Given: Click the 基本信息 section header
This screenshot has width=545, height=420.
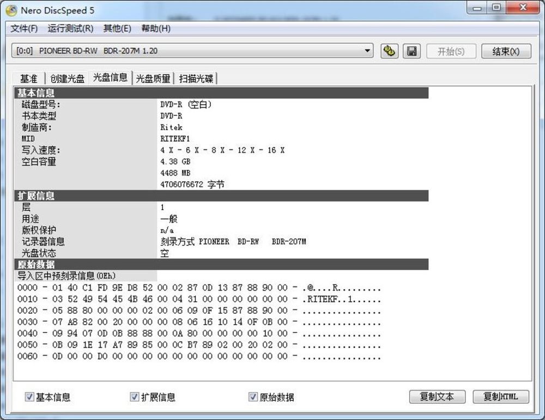Looking at the screenshot, I should tap(221, 93).
